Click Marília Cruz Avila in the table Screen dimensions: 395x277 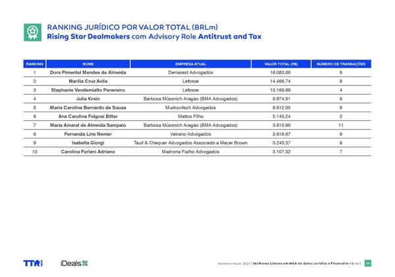click(x=88, y=81)
